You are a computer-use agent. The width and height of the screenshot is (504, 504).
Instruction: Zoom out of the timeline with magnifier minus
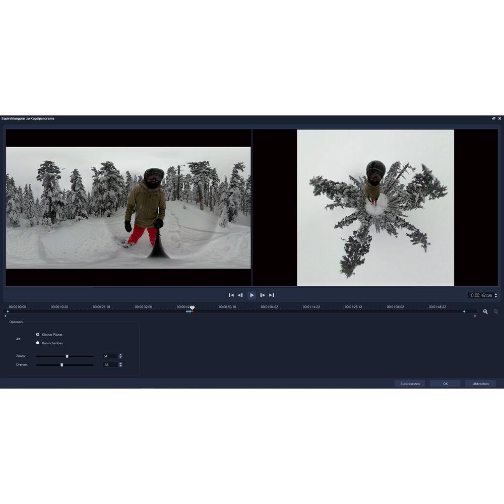point(496,311)
